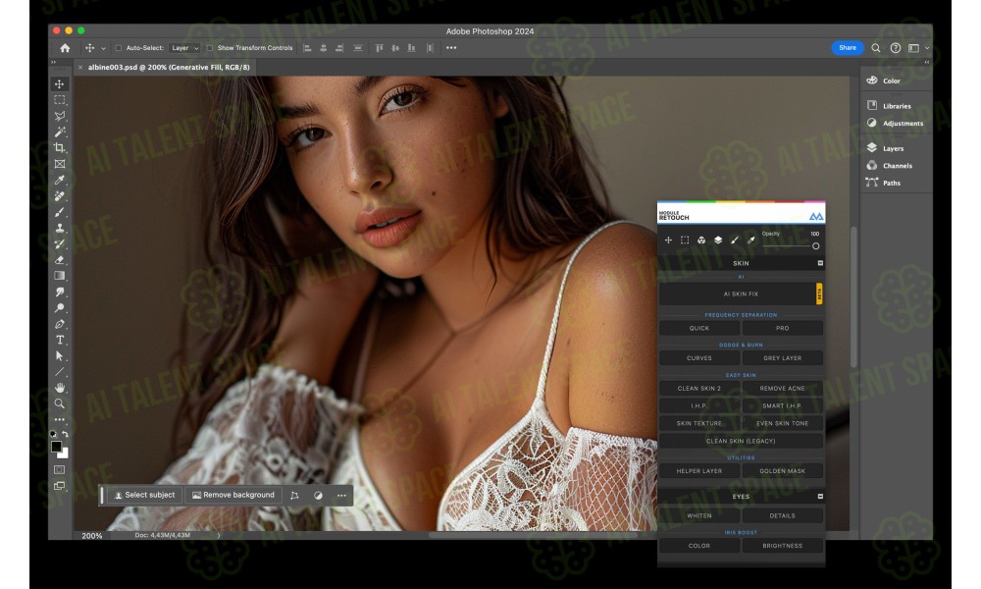Collapse the EYES section in Module Retouch
981x589 pixels.
click(820, 496)
